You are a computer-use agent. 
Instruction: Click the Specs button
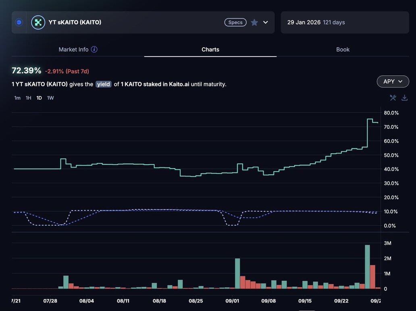coord(235,23)
